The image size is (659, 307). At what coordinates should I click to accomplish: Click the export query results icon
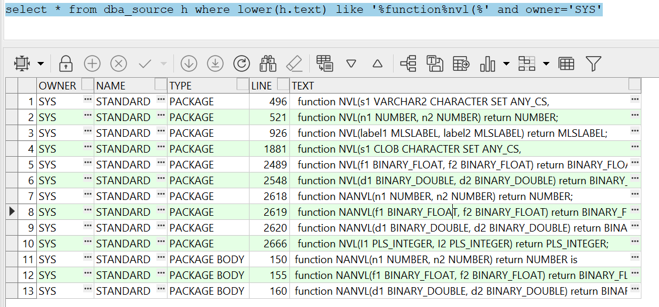pos(462,64)
